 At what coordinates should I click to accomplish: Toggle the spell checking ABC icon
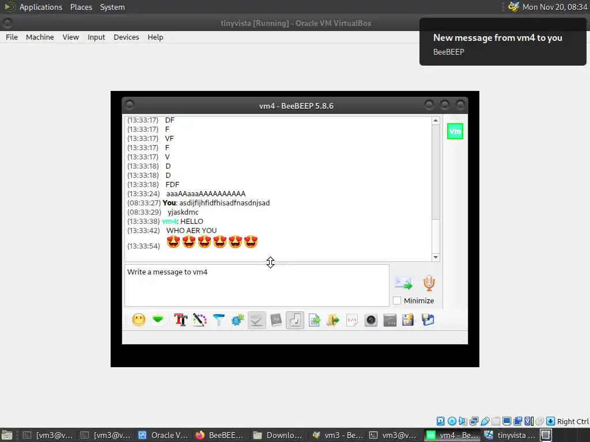click(x=256, y=320)
